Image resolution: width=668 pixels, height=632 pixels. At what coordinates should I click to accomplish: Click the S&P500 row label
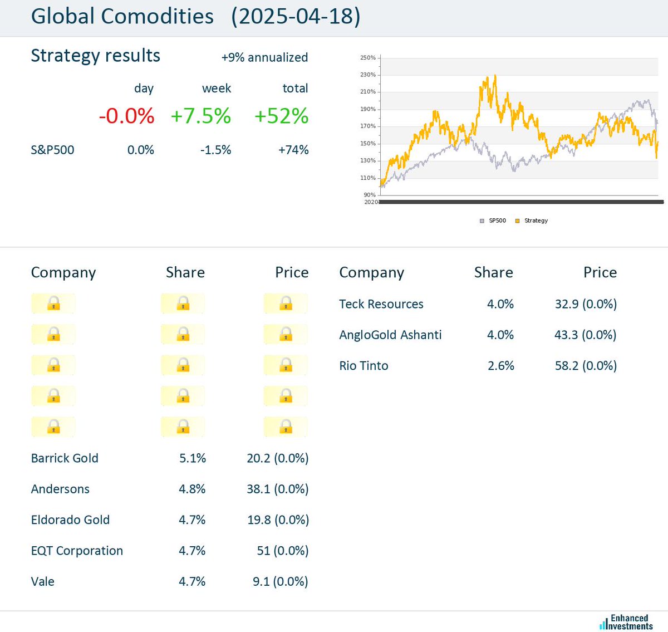52,150
